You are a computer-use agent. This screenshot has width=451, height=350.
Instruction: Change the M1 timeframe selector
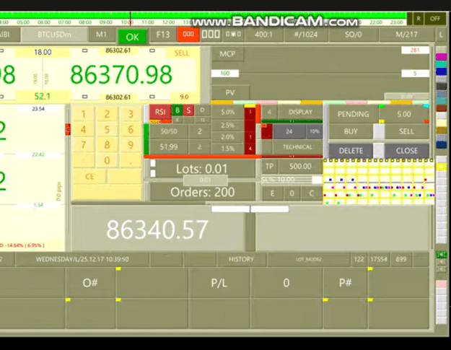pos(101,35)
